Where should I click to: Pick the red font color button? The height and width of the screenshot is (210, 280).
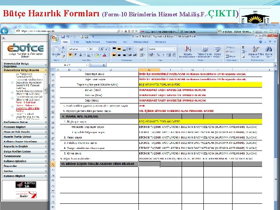coord(104,55)
